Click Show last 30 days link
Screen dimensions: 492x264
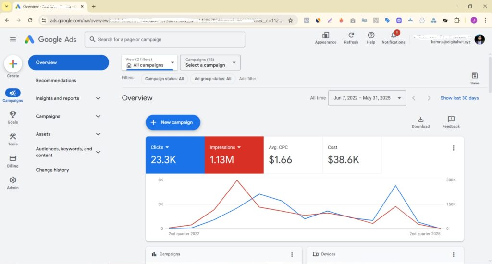pyautogui.click(x=459, y=98)
